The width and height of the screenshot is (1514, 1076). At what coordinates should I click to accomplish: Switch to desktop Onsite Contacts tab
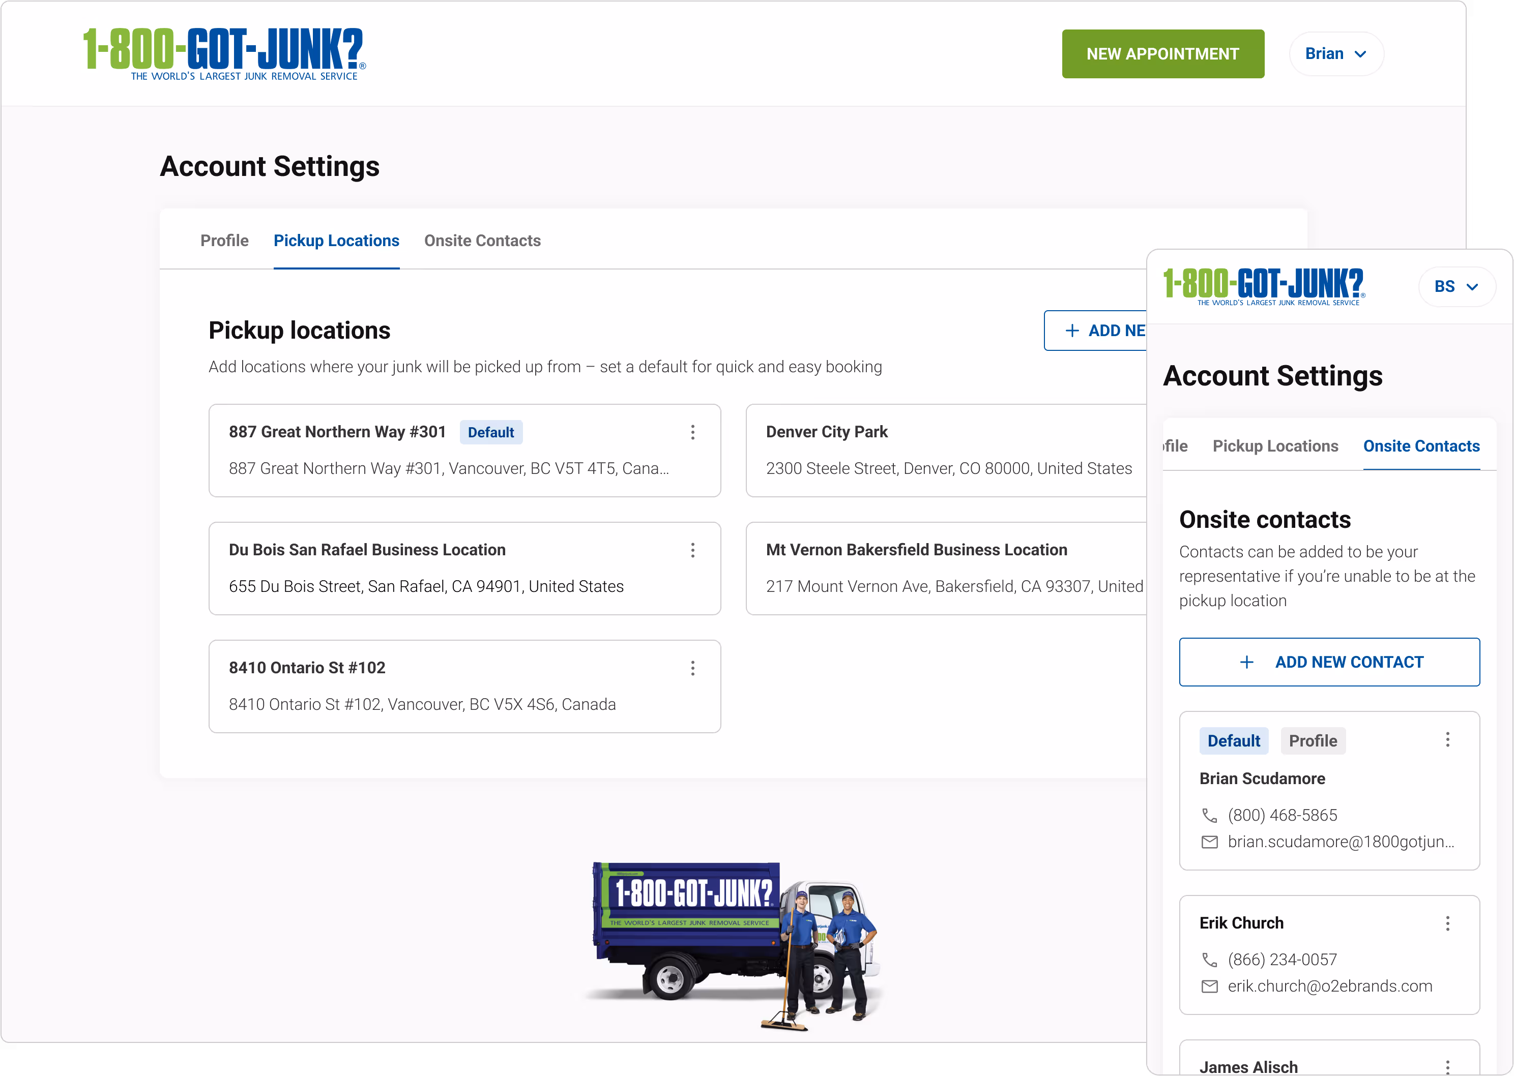click(x=482, y=241)
